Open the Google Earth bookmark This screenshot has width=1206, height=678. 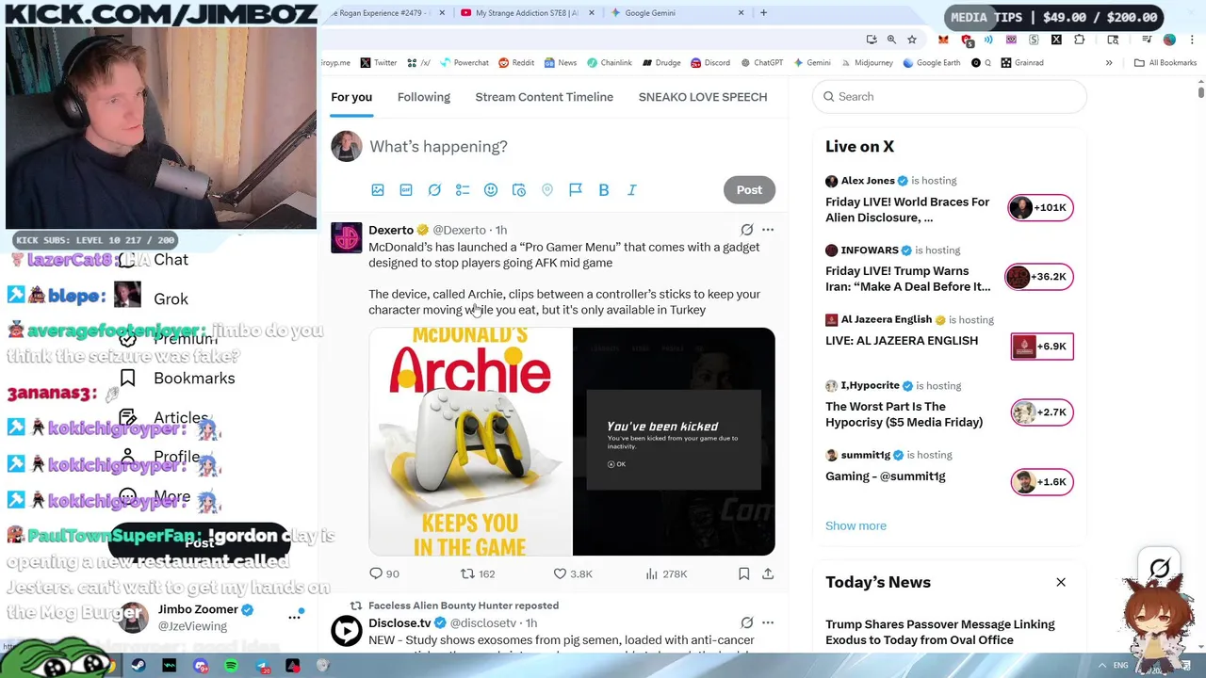point(931,63)
